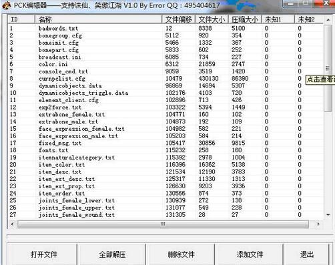Click file size value 16362

pos(207,165)
